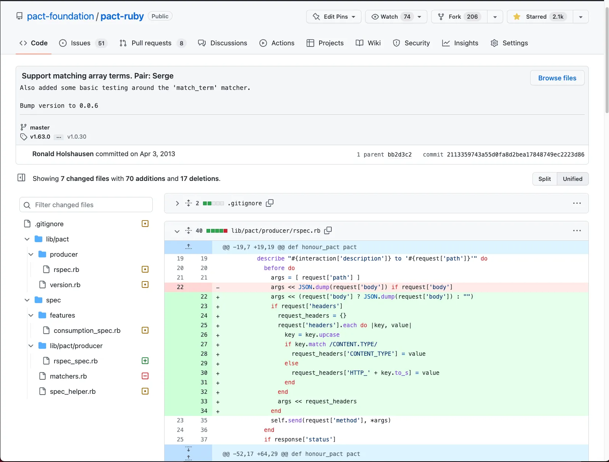Viewport: 609px width, 462px height.
Task: Click the tag icon beside v1.63.0
Action: pyautogui.click(x=24, y=137)
